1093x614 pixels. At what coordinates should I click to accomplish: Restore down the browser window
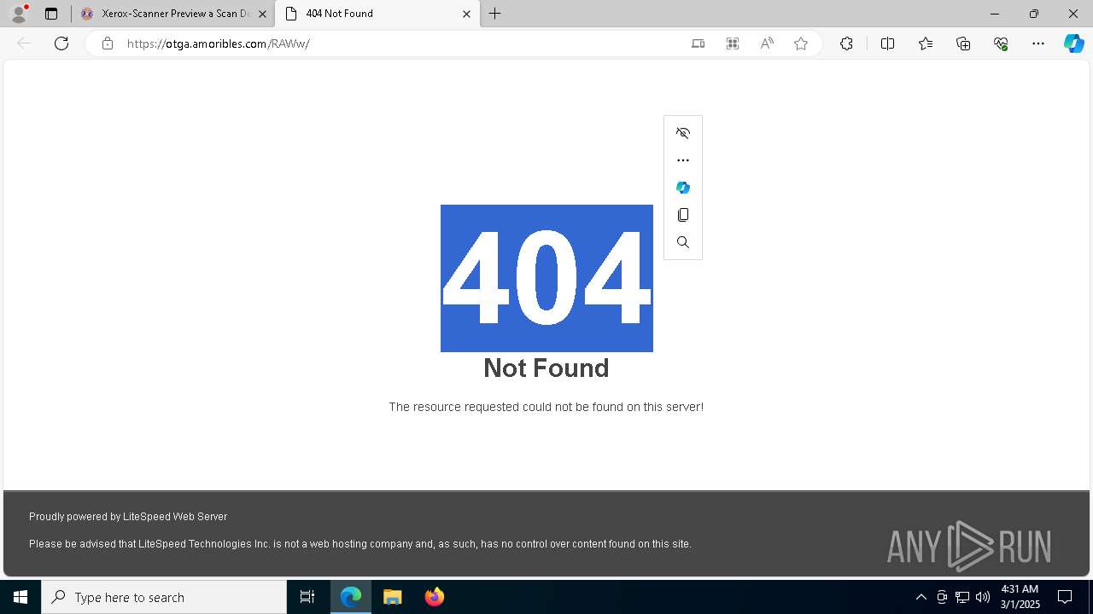[1034, 14]
